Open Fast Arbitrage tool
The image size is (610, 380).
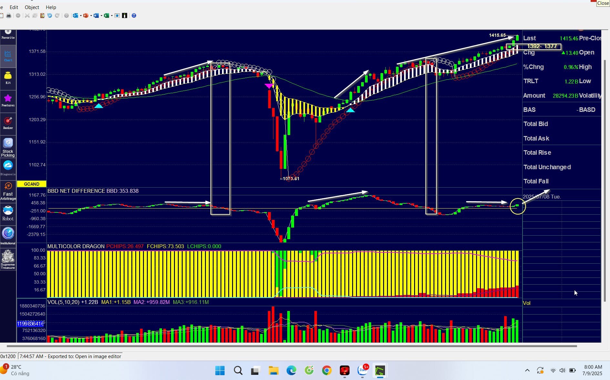(x=8, y=190)
